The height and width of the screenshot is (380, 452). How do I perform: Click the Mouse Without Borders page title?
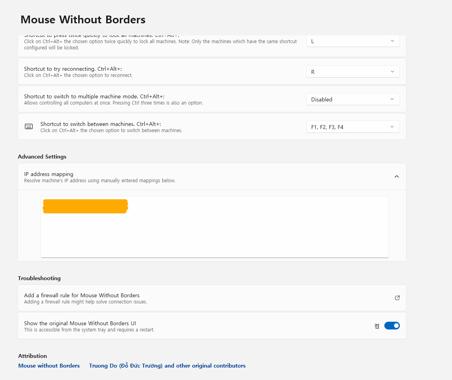[83, 19]
